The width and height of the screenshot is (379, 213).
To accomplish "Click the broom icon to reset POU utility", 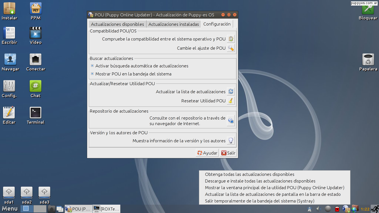I will (231, 101).
